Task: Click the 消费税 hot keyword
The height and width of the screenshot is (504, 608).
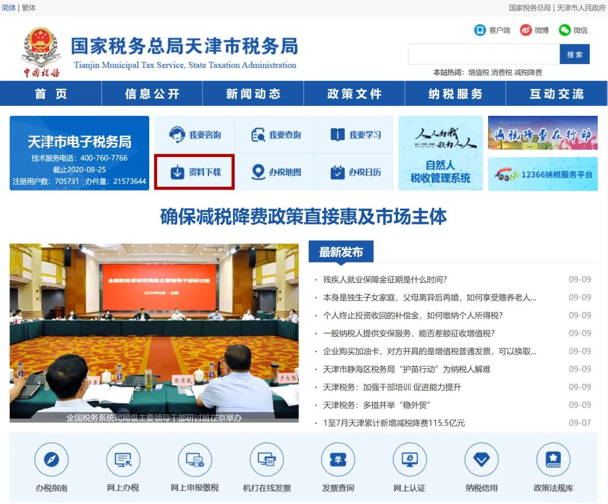Action: click(x=502, y=73)
